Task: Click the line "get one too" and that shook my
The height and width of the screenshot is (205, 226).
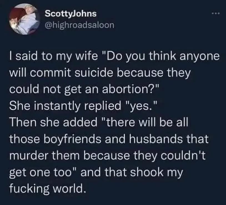Action: [96, 172]
